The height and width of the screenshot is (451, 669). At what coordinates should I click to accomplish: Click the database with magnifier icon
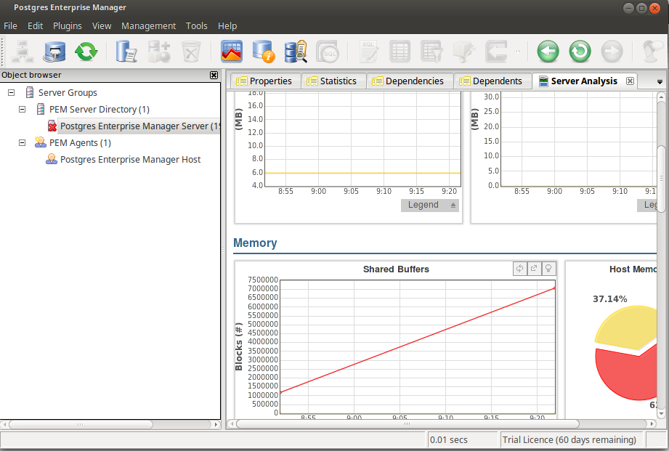[295, 52]
